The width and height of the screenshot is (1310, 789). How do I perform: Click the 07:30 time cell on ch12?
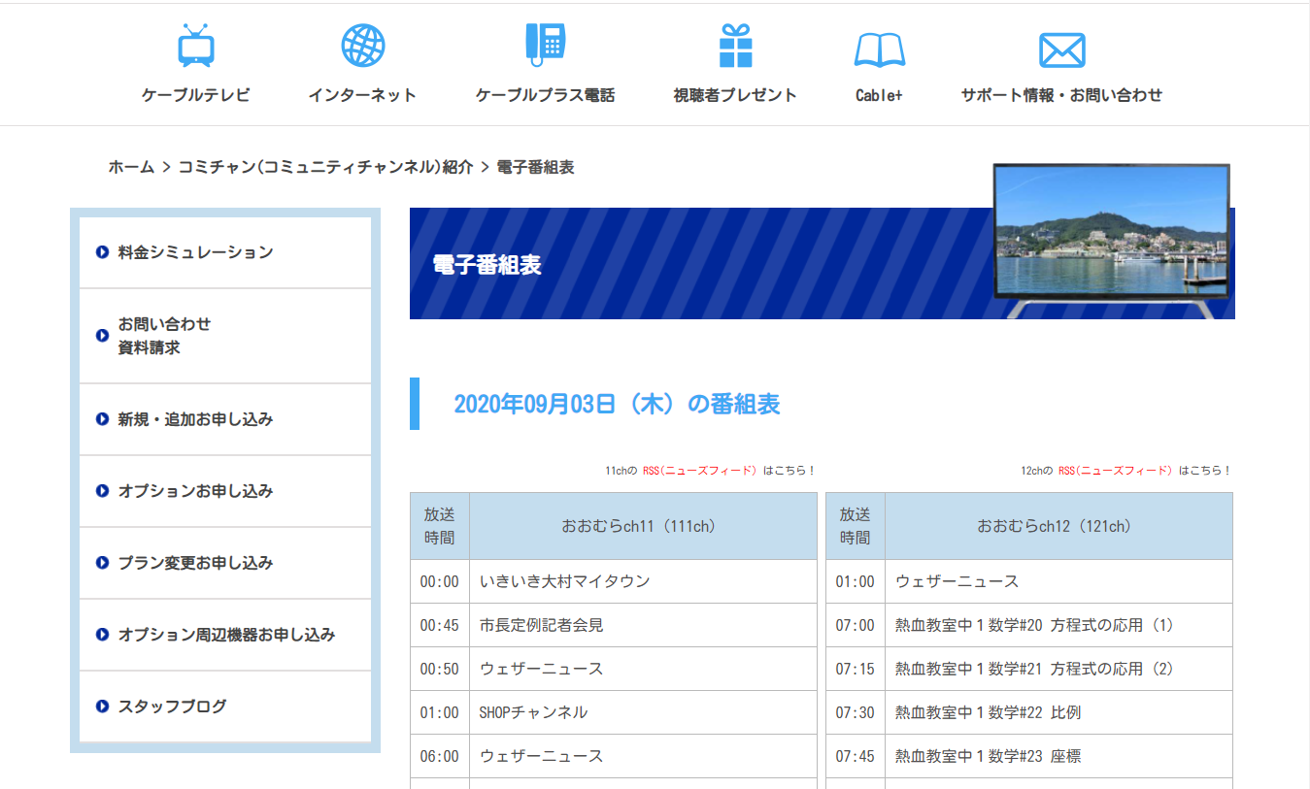856,712
